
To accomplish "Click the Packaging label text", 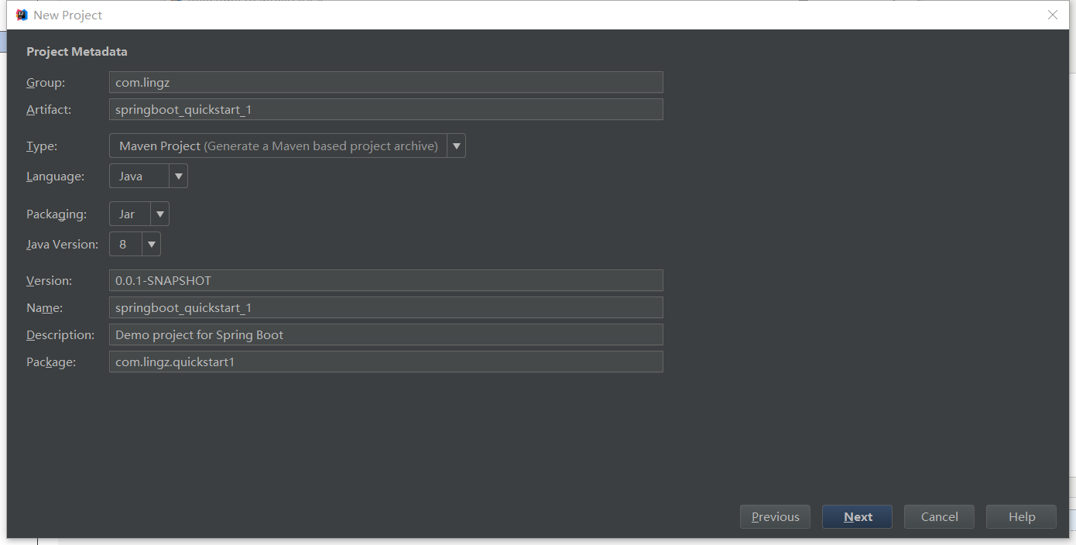I will (x=57, y=214).
